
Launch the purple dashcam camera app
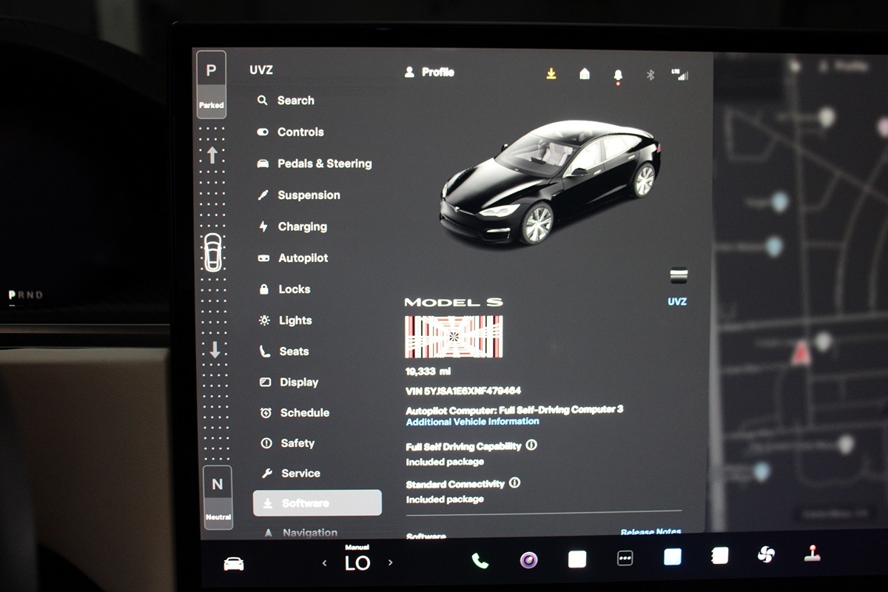[x=528, y=560]
